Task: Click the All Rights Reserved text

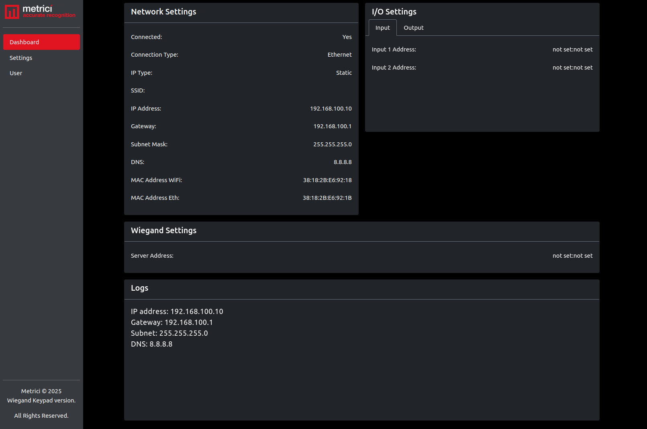Action: (41, 416)
